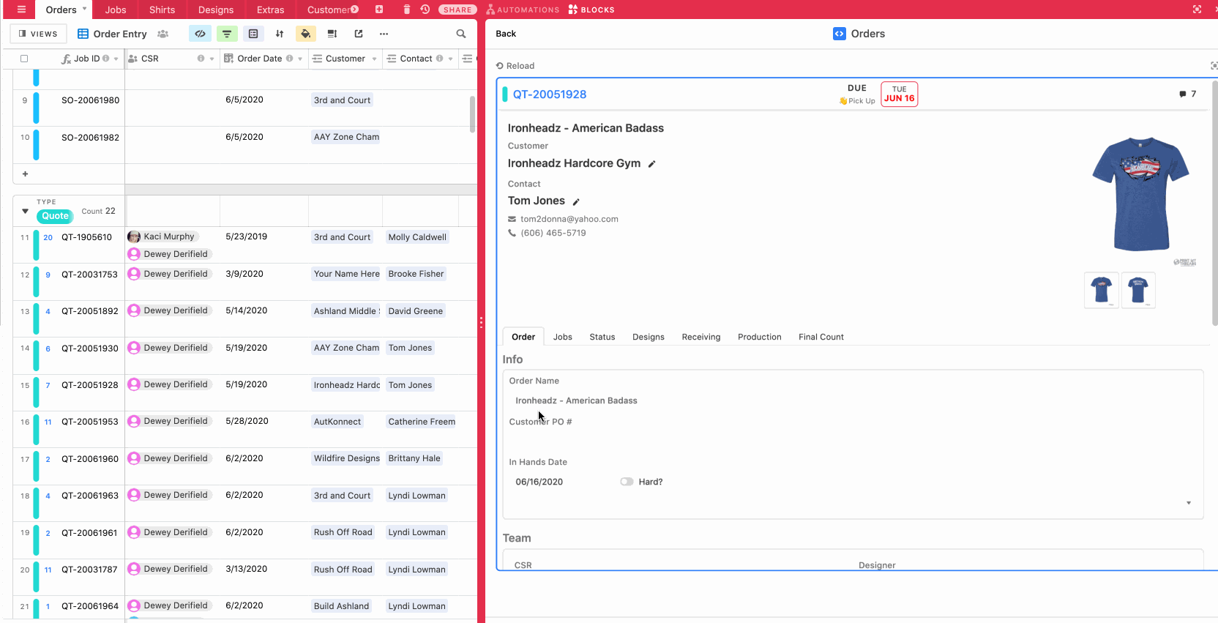Select the first shirt thumbnail
The image size is (1218, 623).
click(1102, 291)
